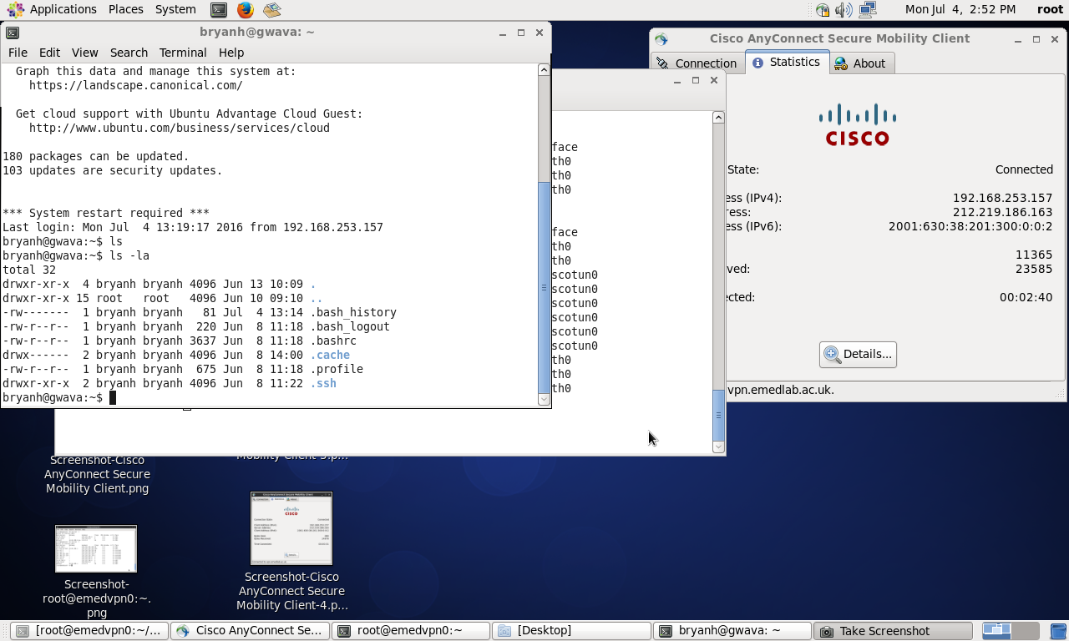1069x641 pixels.
Task: Click the text editor launcher icon in panel
Action: point(271,10)
